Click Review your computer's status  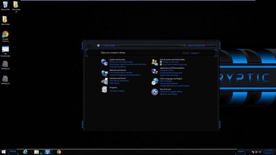click(121, 62)
